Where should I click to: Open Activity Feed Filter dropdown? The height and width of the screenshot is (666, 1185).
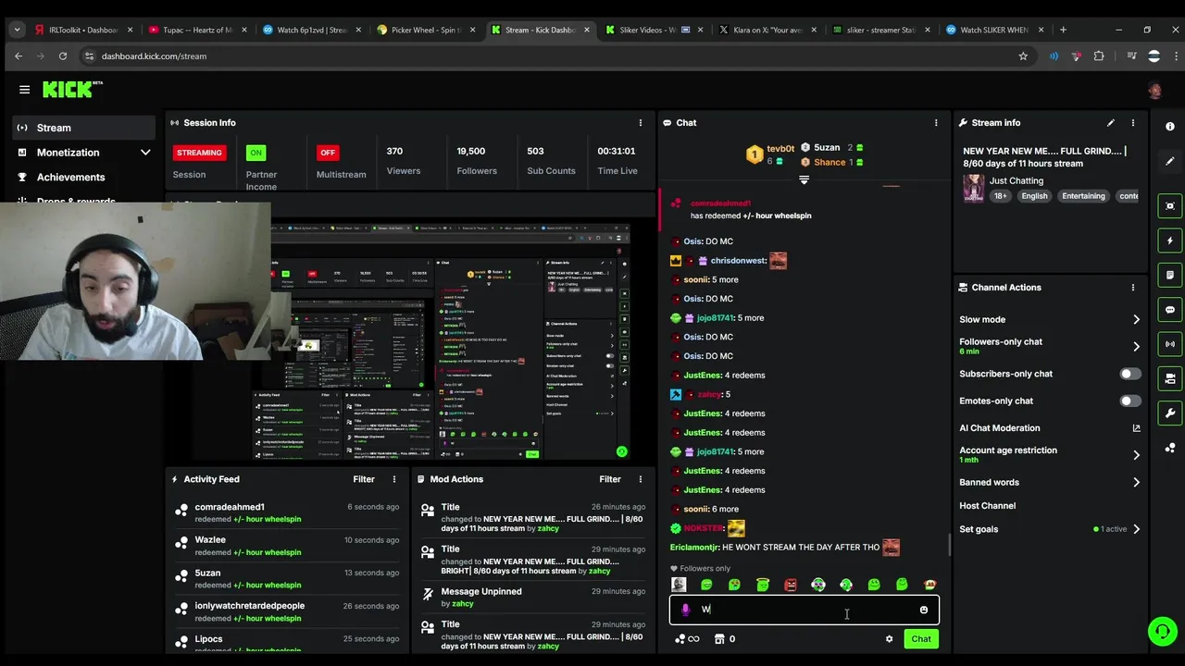364,479
